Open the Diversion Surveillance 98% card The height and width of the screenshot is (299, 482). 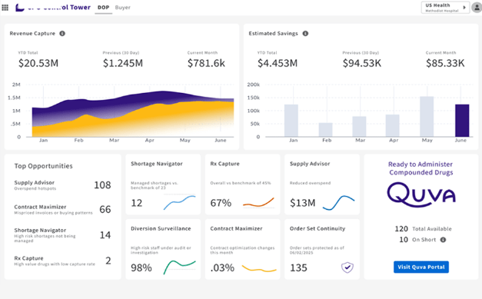pyautogui.click(x=163, y=249)
